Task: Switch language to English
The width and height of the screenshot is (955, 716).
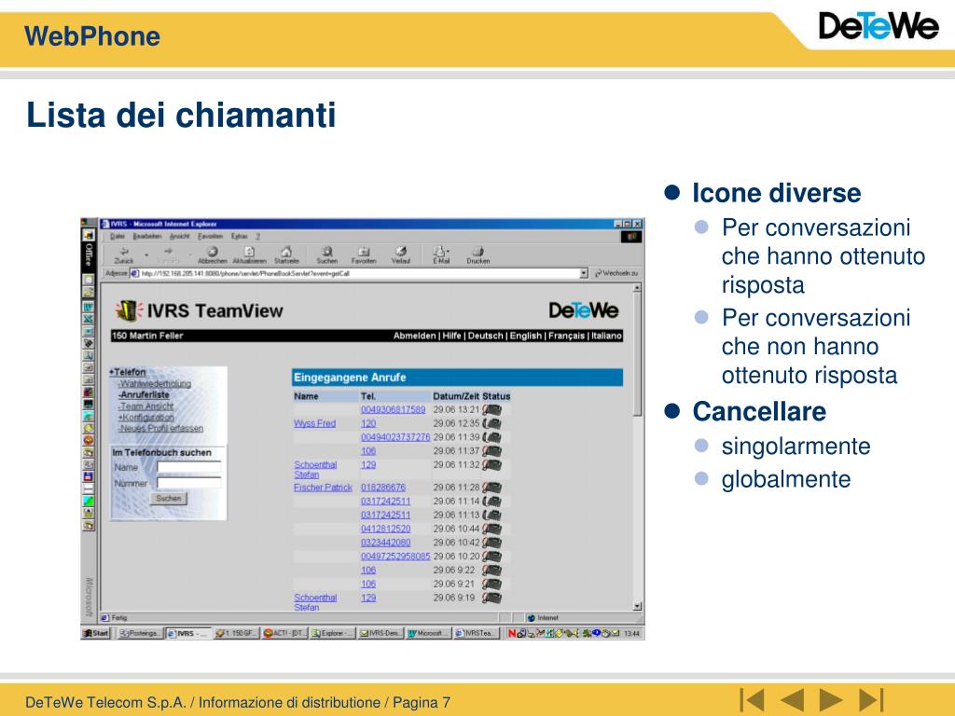Action: [x=526, y=336]
